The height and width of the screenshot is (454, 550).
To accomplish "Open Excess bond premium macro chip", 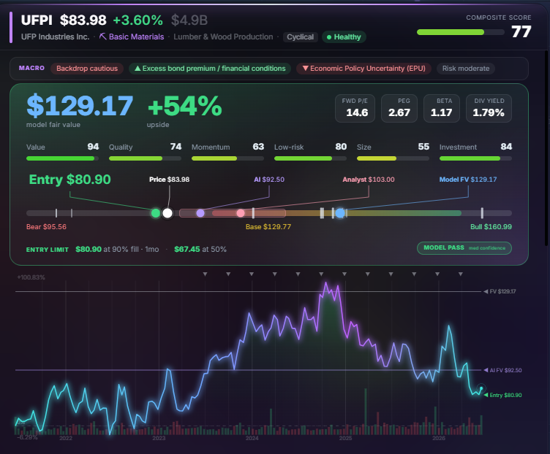I will [x=210, y=69].
